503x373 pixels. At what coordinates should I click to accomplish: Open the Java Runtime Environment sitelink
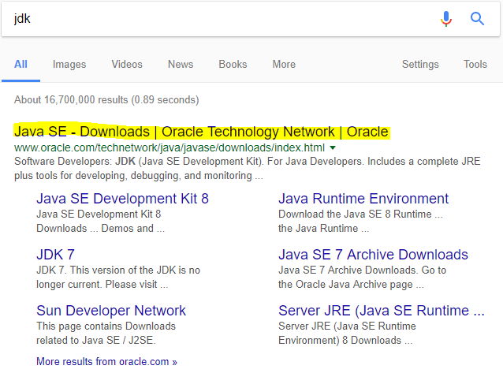(363, 199)
